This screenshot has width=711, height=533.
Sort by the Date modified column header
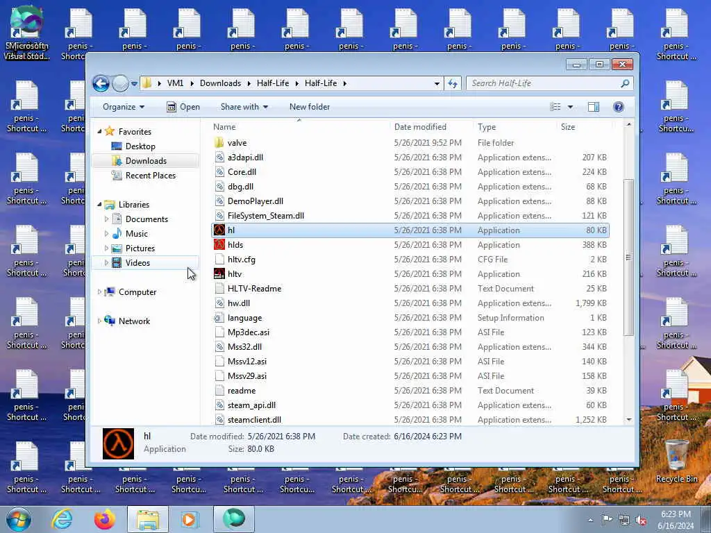click(430, 127)
